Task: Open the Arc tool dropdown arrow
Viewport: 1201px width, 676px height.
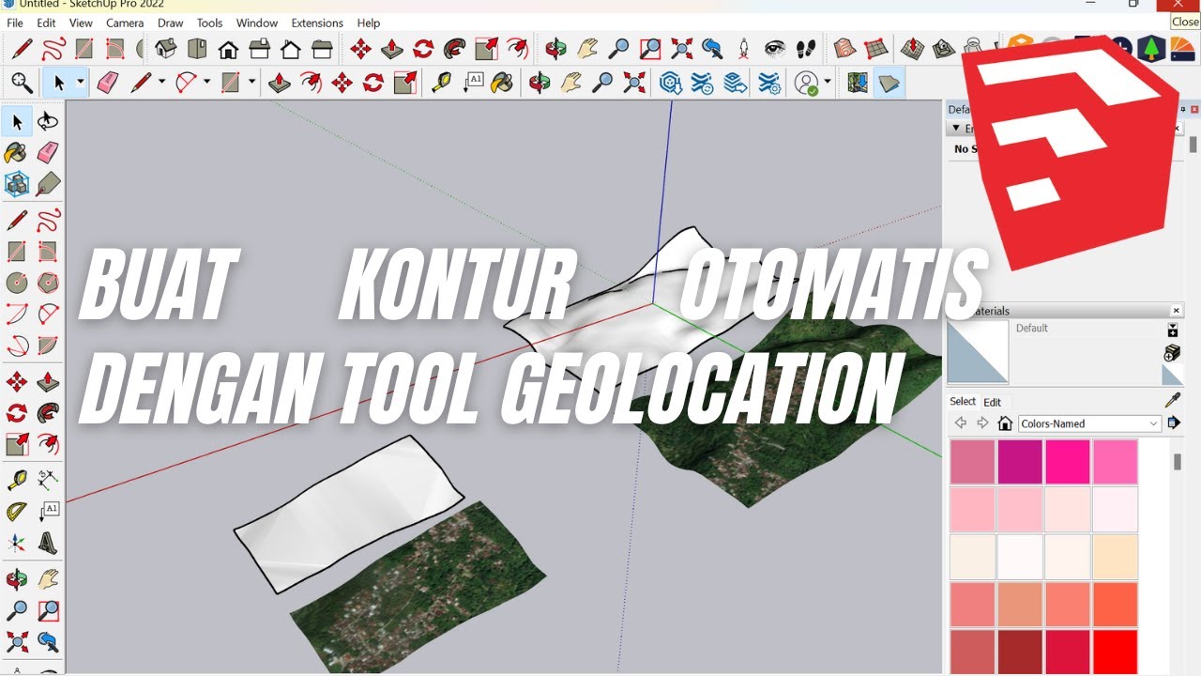Action: (206, 83)
